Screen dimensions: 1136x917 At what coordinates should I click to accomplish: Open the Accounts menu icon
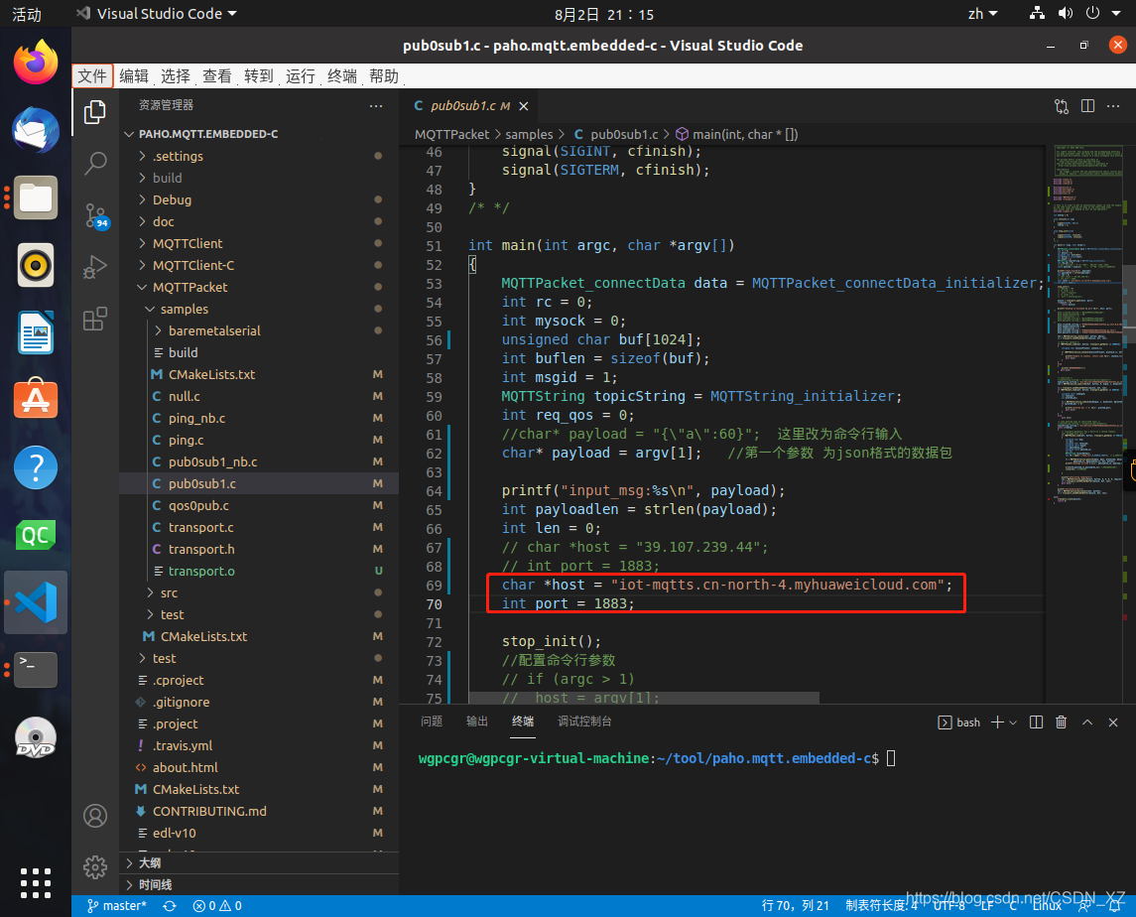pyautogui.click(x=95, y=816)
